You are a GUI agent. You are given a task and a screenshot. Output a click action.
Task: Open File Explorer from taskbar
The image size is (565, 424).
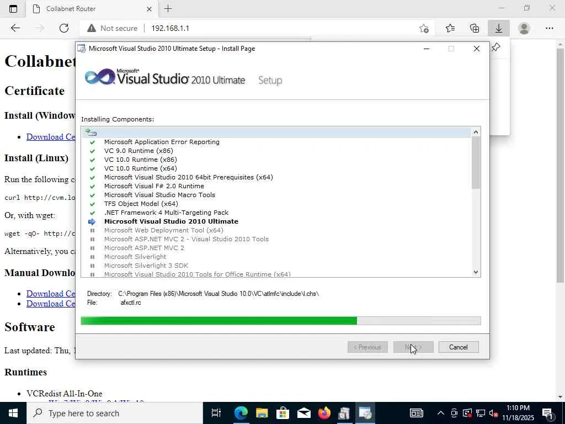point(262,413)
